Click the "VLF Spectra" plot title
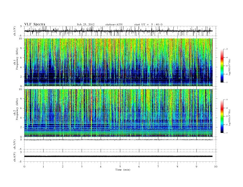The width and height of the screenshot is (243, 187). click(x=35, y=24)
